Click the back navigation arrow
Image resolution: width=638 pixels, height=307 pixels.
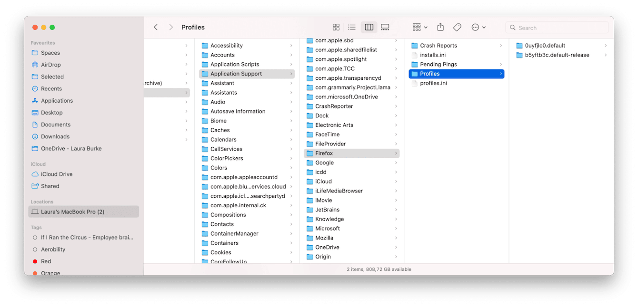point(156,27)
